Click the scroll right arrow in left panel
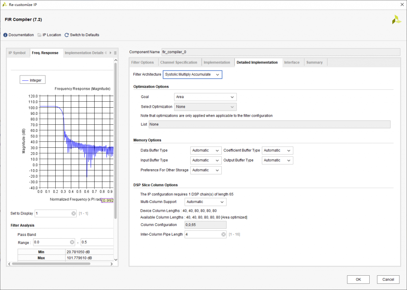The image size is (407, 290). tap(112, 264)
